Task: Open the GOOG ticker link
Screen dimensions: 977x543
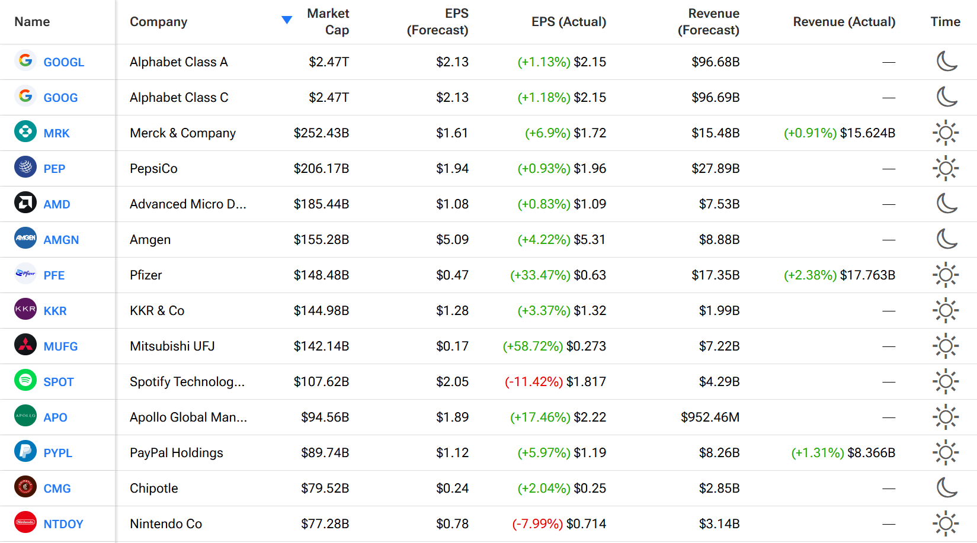Action: (x=60, y=98)
